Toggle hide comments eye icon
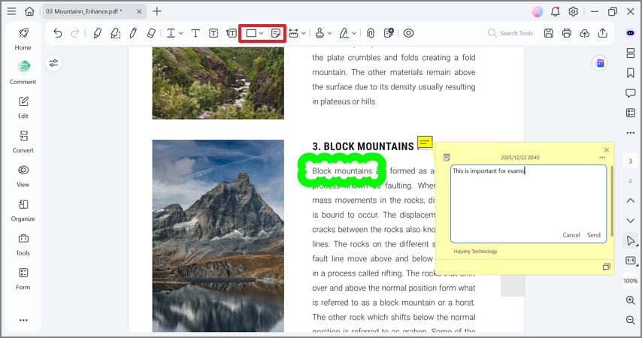Viewport: 642px width, 338px height. click(409, 33)
